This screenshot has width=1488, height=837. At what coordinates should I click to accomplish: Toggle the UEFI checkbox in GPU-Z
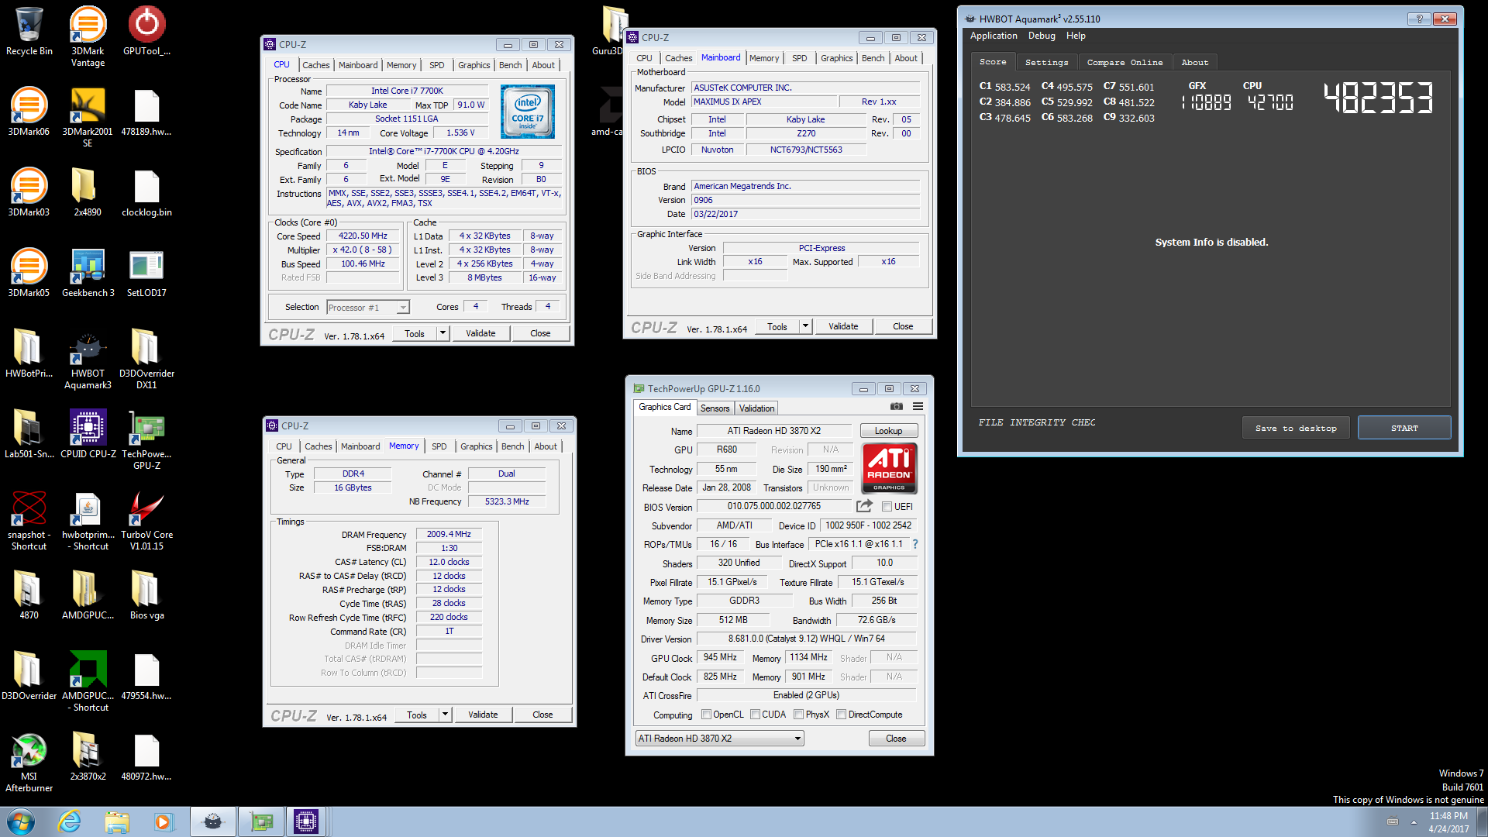(887, 507)
